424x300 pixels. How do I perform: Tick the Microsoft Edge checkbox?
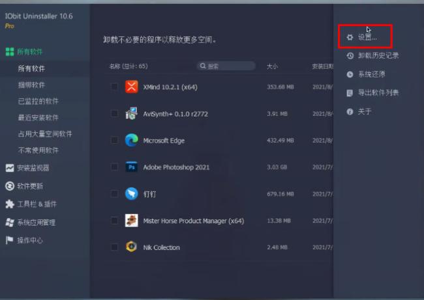coord(115,140)
